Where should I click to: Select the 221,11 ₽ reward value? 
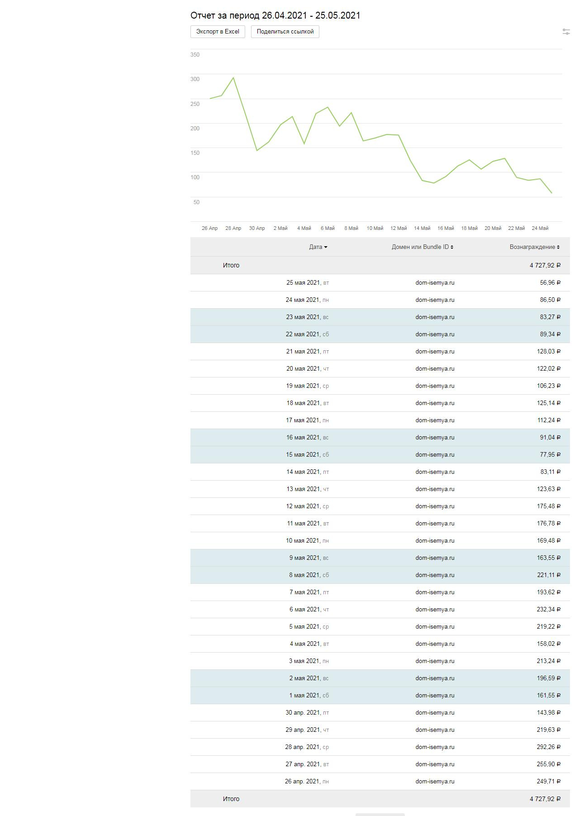coord(548,575)
